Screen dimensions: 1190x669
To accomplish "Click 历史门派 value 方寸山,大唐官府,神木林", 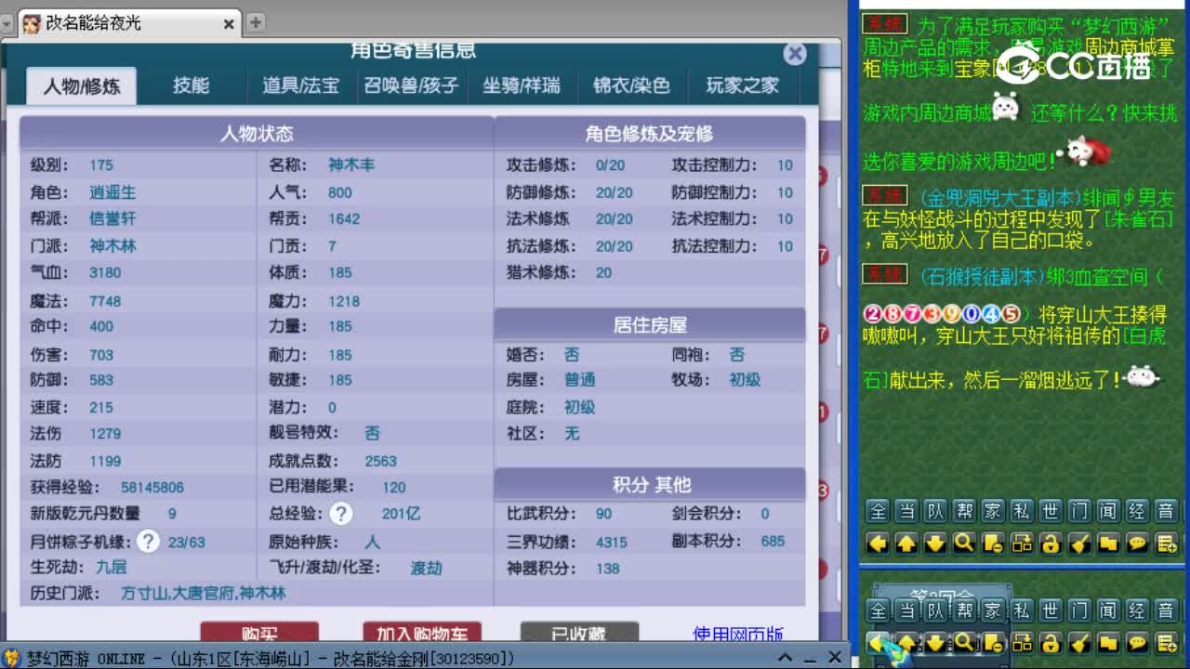I will coord(204,593).
